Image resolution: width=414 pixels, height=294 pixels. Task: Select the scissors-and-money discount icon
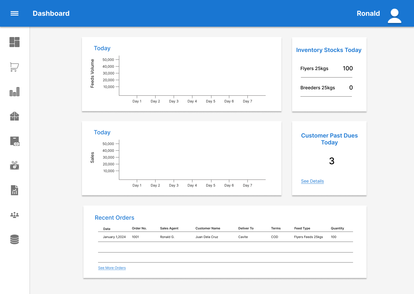(x=14, y=165)
